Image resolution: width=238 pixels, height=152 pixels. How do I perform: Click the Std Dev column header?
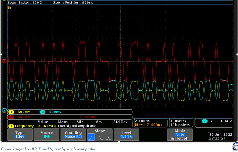tap(121, 122)
